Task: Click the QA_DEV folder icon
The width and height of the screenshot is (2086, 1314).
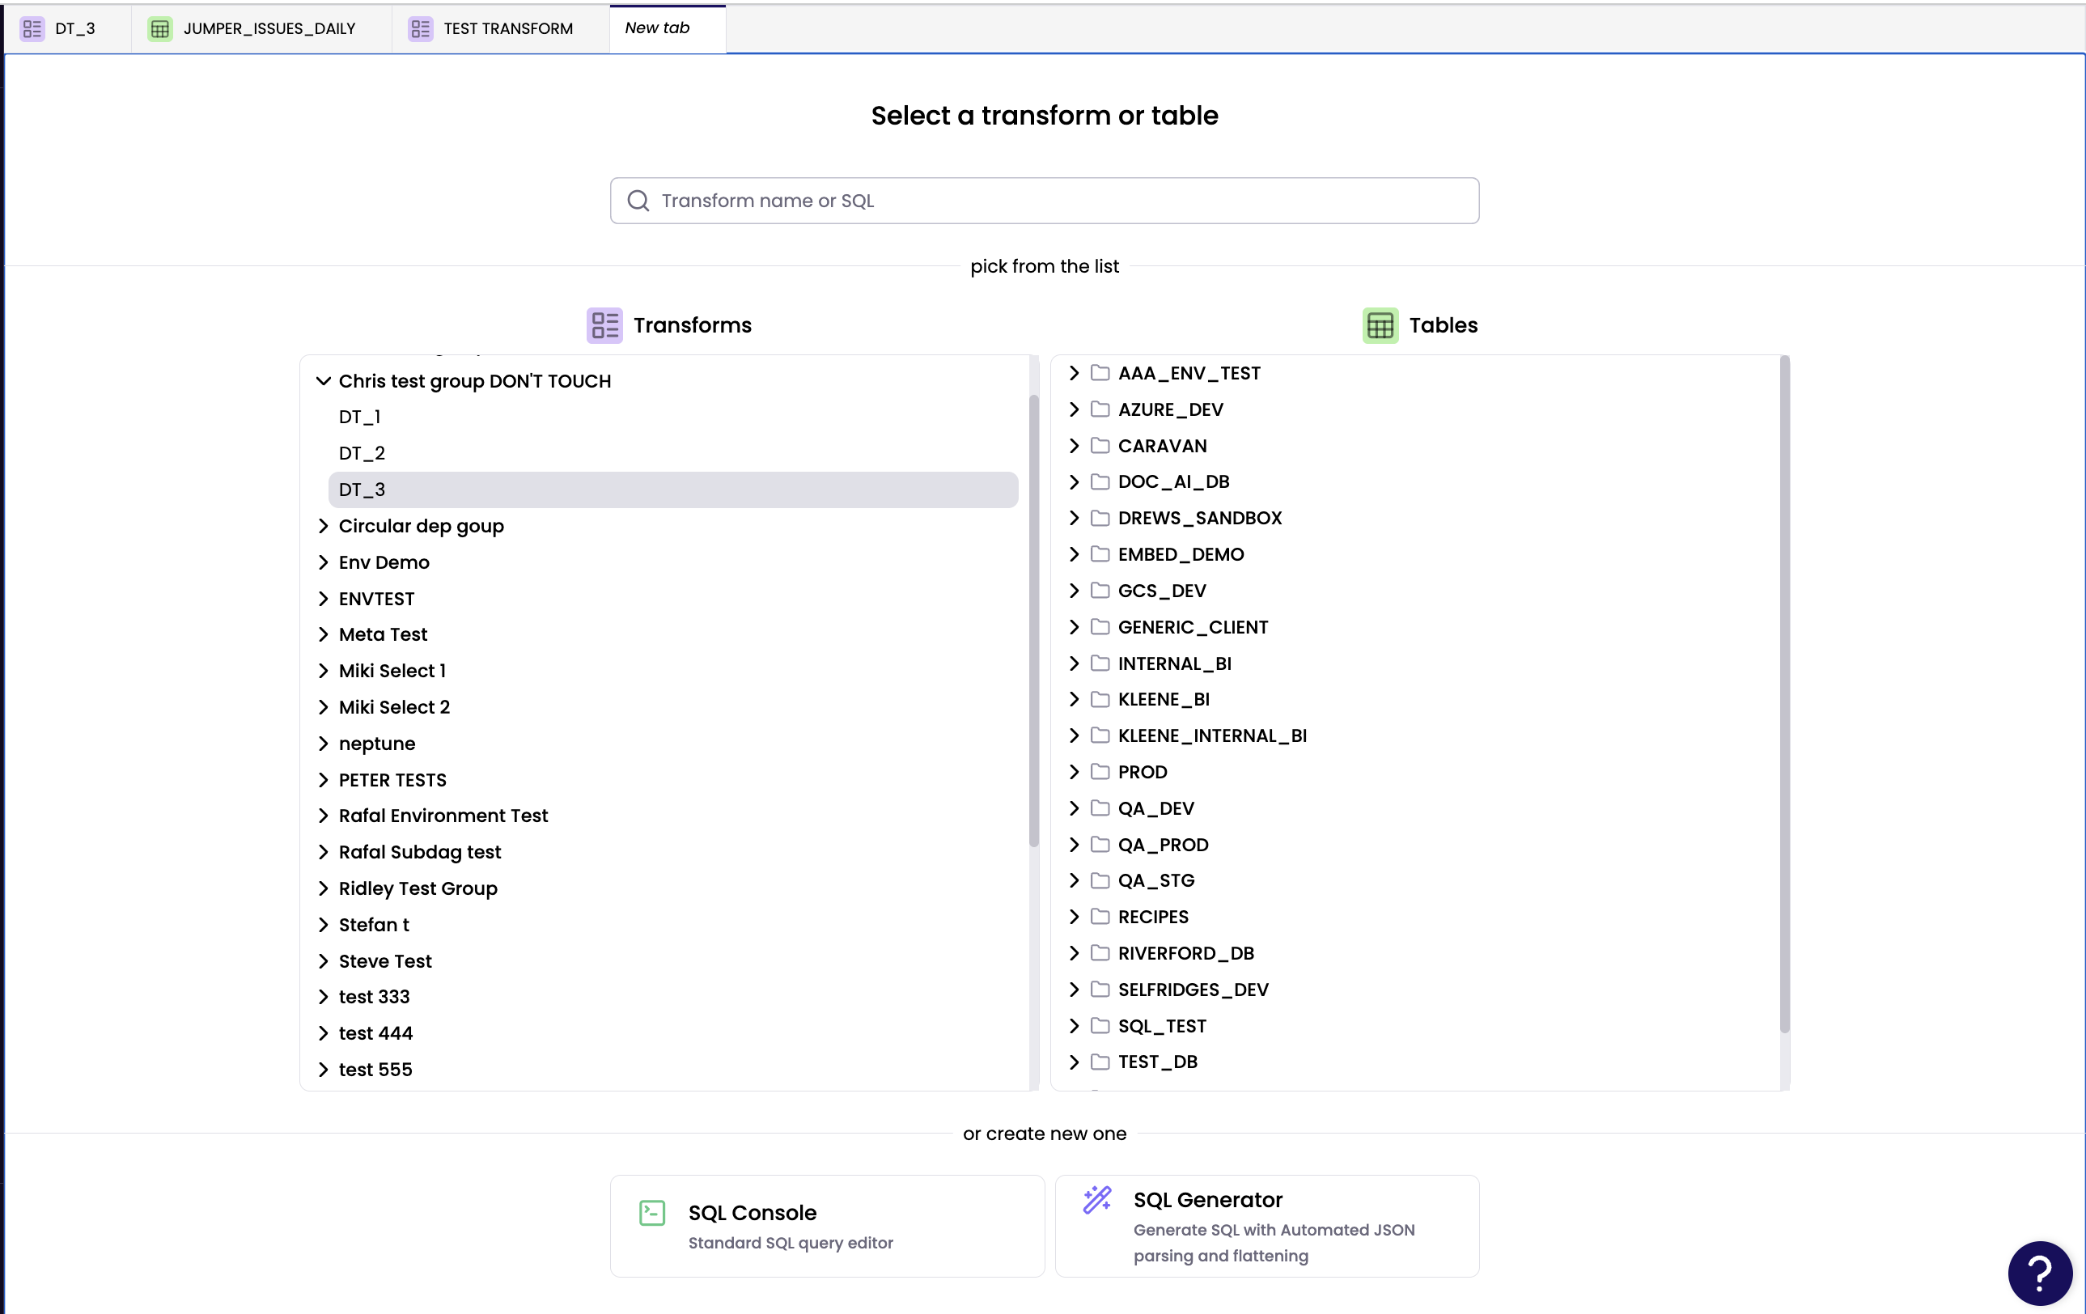Action: pos(1100,807)
